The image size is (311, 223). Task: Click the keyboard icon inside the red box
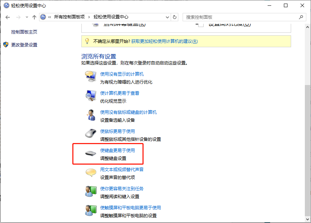pos(90,153)
